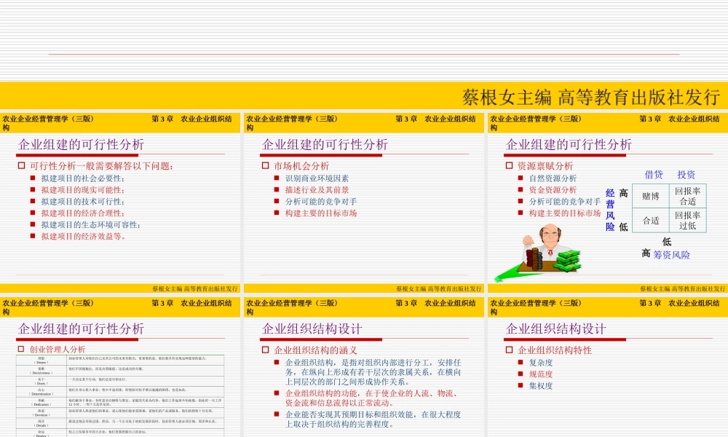Click the red square bullet before 构建主要的目标市场
The width and height of the screenshot is (728, 437).
pos(520,212)
